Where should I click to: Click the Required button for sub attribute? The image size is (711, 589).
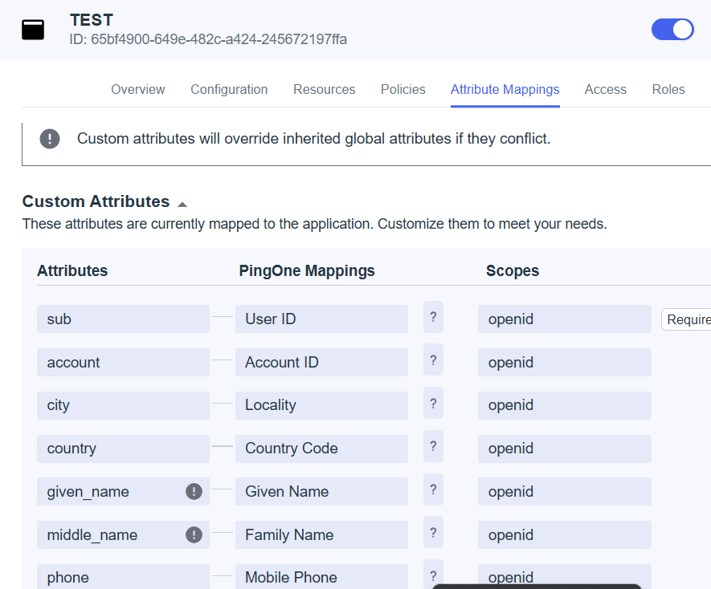688,319
